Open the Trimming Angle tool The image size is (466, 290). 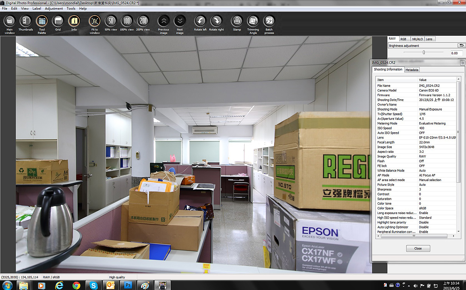[253, 24]
